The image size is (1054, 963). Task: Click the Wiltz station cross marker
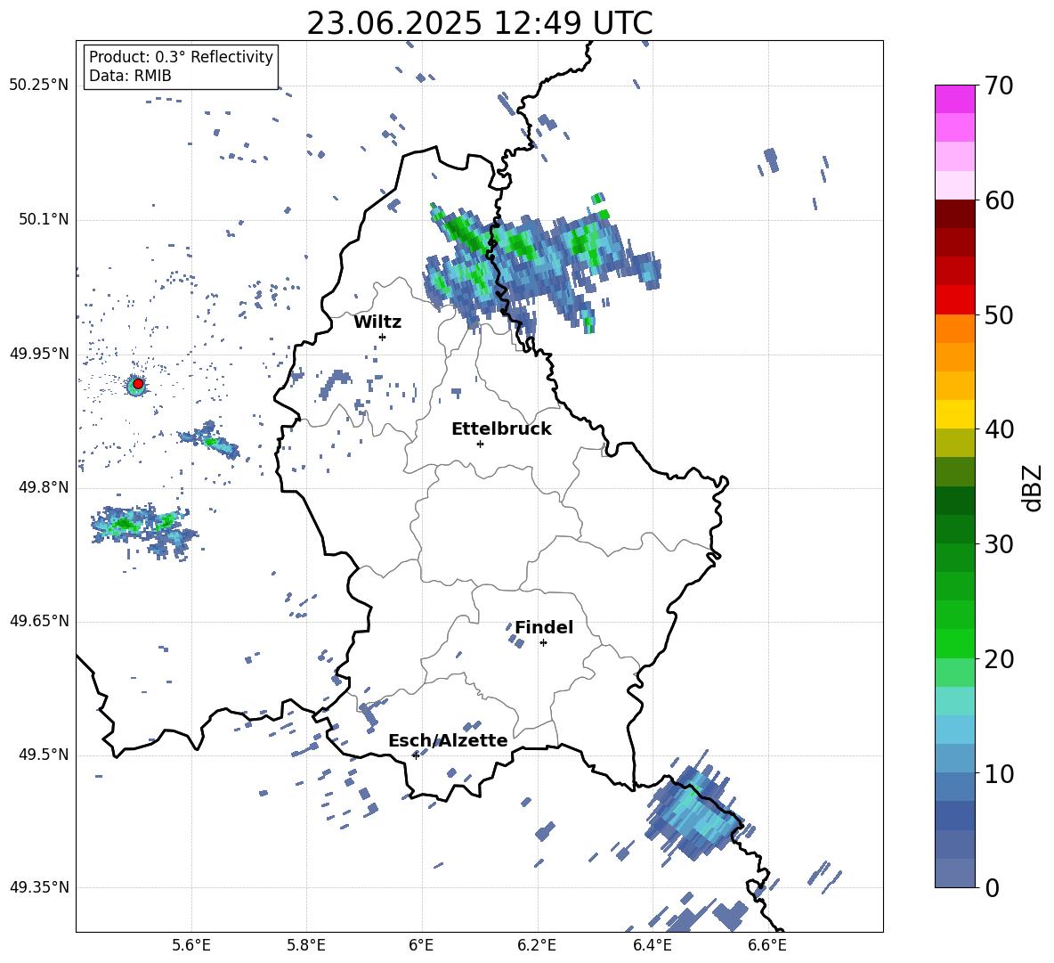pyautogui.click(x=382, y=337)
